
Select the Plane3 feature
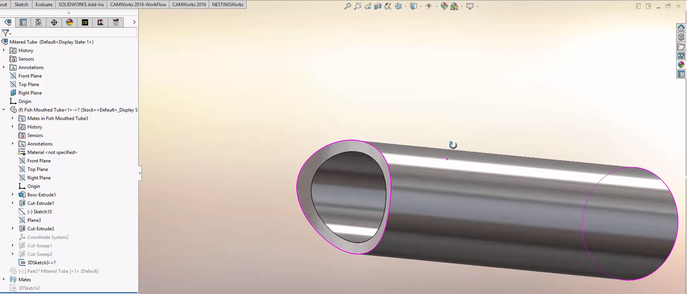(34, 220)
